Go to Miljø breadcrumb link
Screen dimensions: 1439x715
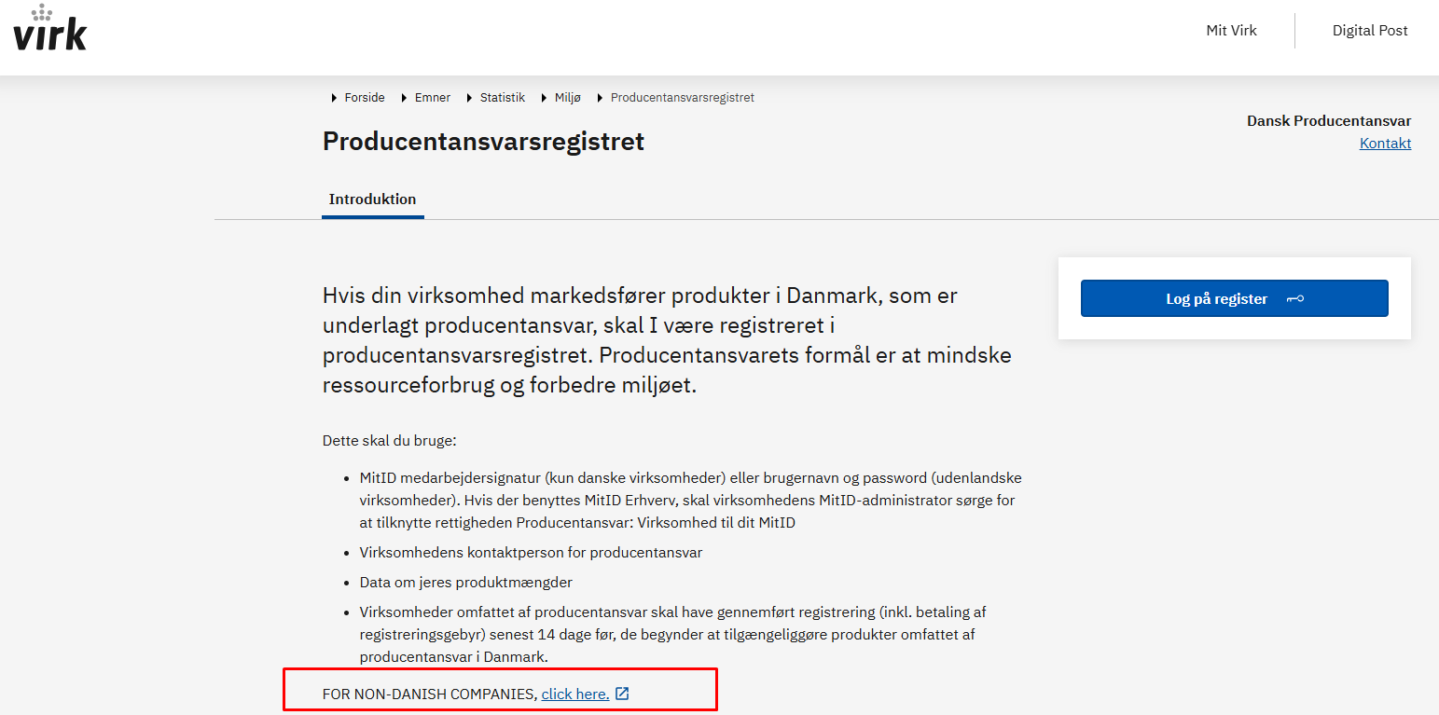pyautogui.click(x=568, y=98)
